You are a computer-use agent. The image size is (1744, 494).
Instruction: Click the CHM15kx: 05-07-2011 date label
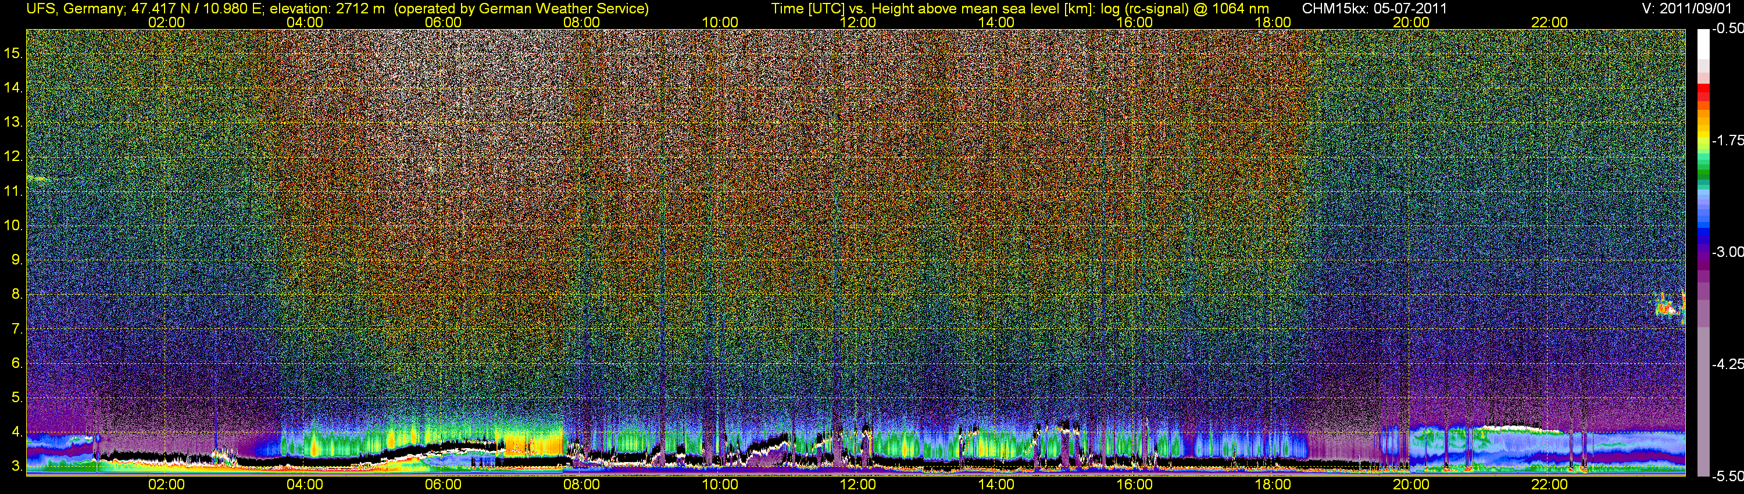(1374, 9)
